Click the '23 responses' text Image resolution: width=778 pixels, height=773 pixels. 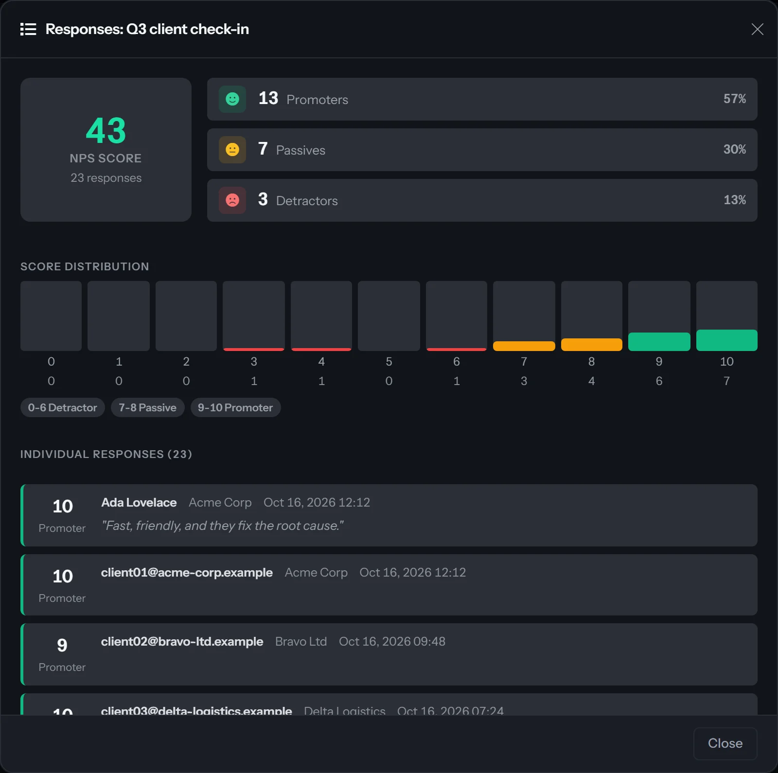106,178
